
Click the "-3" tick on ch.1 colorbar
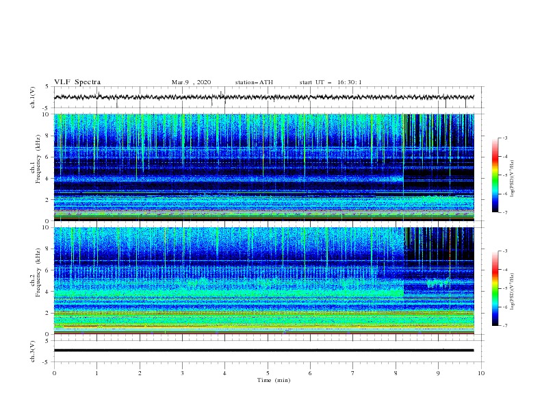[x=504, y=138]
